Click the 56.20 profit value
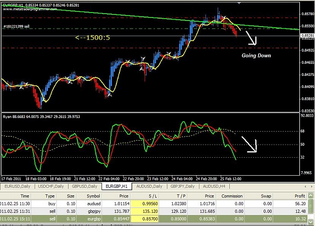 tap(300, 203)
